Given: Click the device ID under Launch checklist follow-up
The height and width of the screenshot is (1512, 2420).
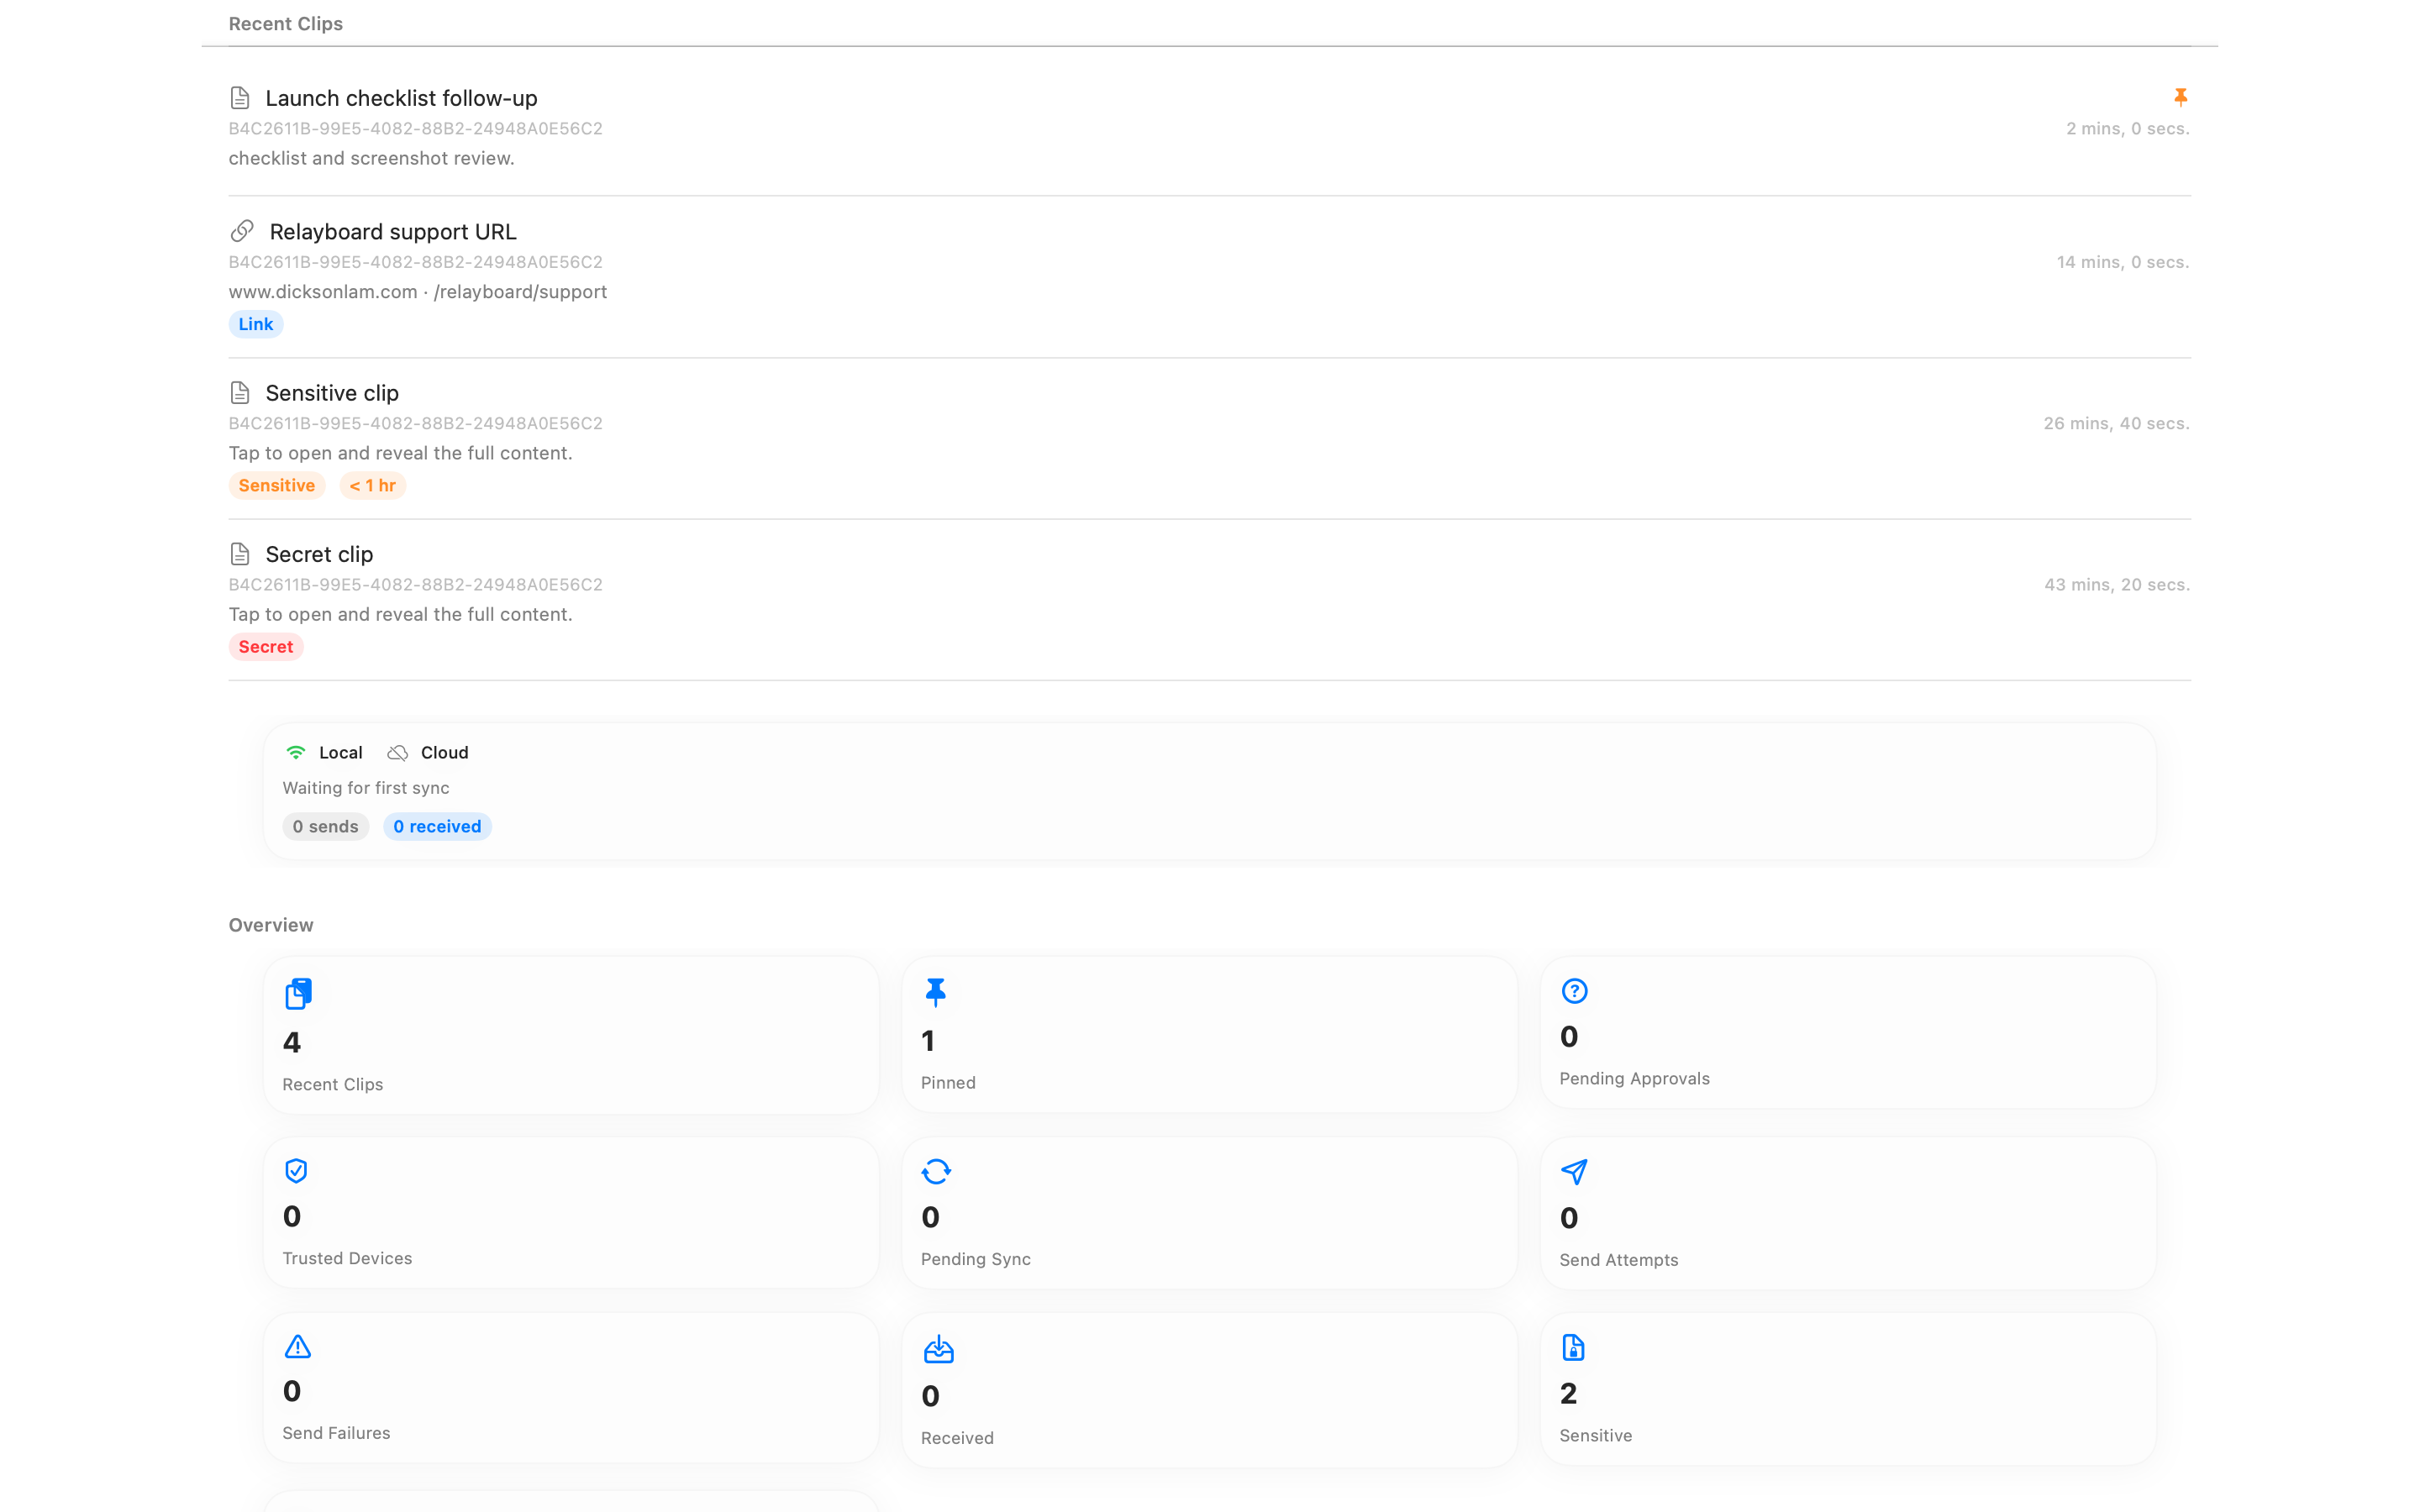Looking at the screenshot, I should [416, 129].
